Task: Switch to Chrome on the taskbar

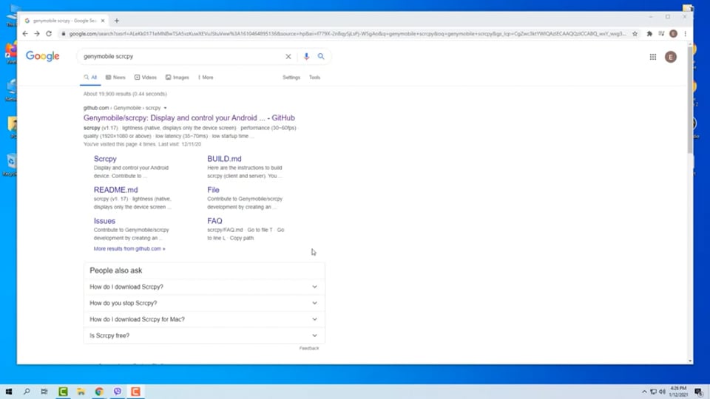Action: tap(99, 392)
